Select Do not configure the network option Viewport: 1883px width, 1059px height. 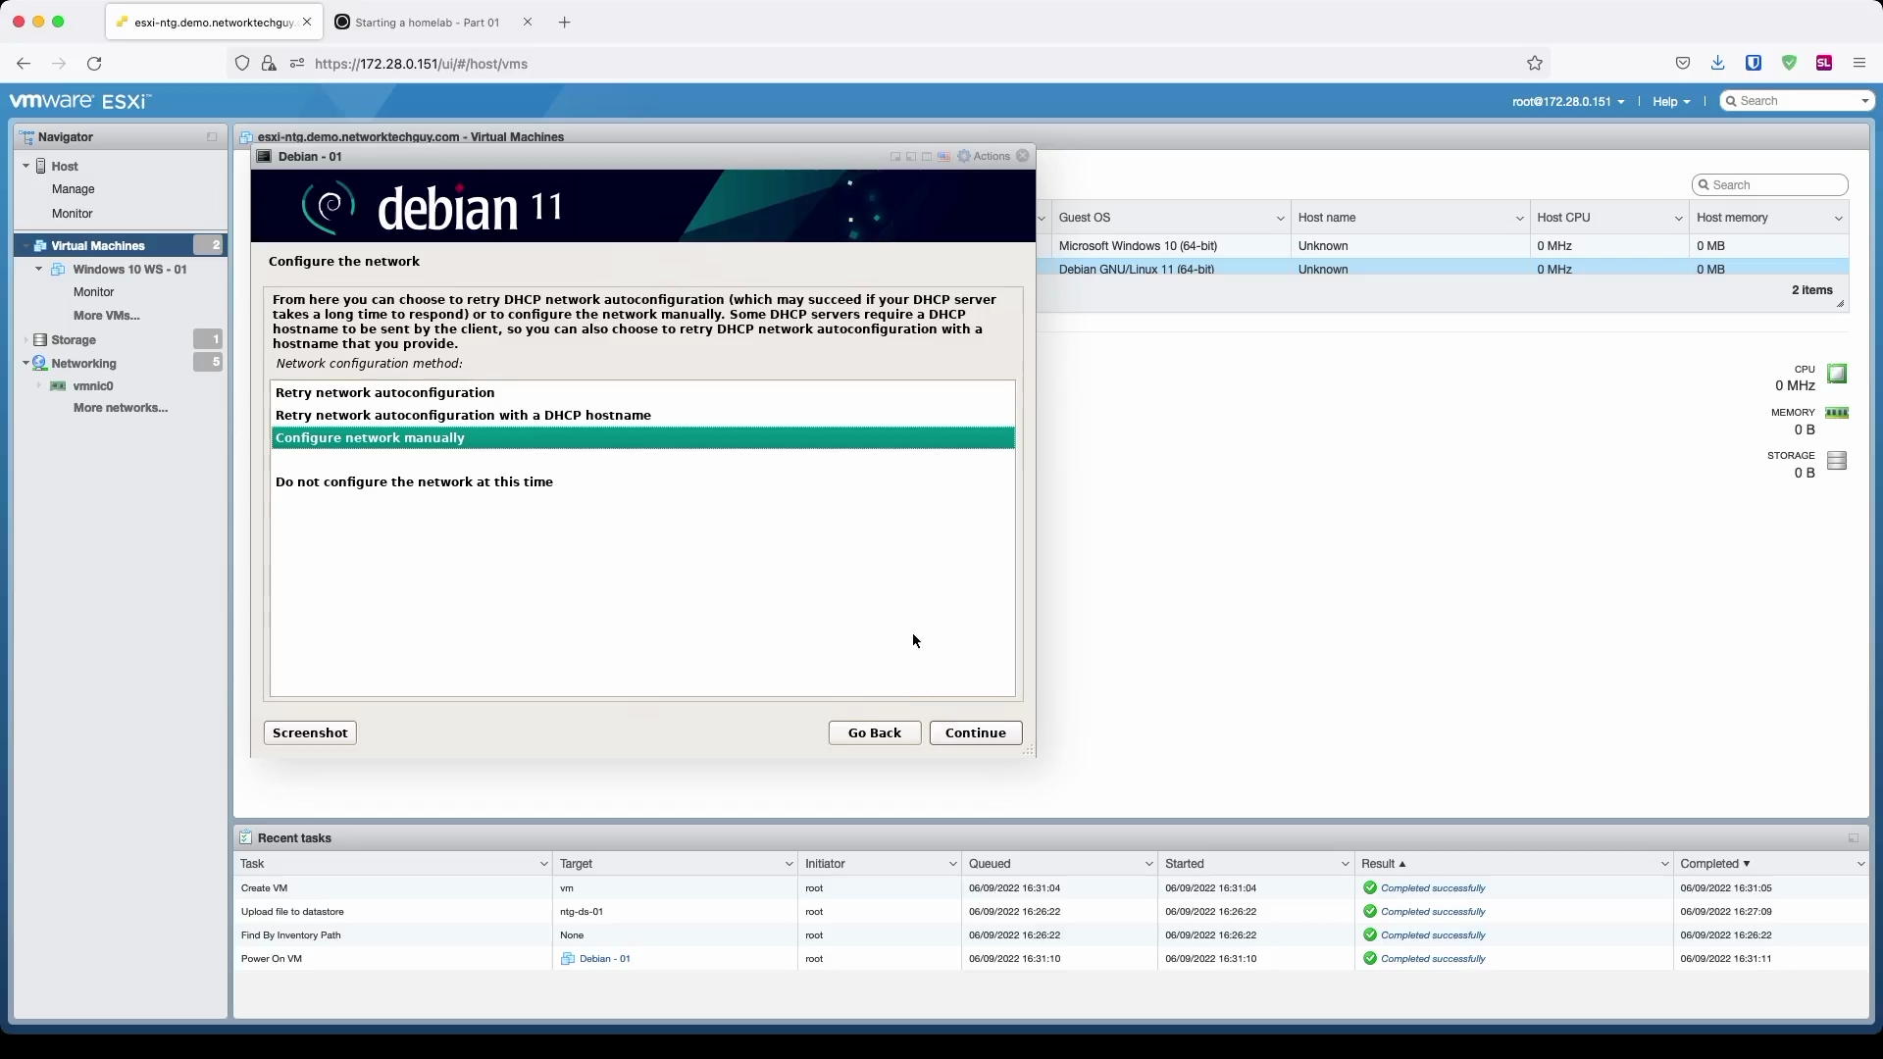pyautogui.click(x=642, y=482)
